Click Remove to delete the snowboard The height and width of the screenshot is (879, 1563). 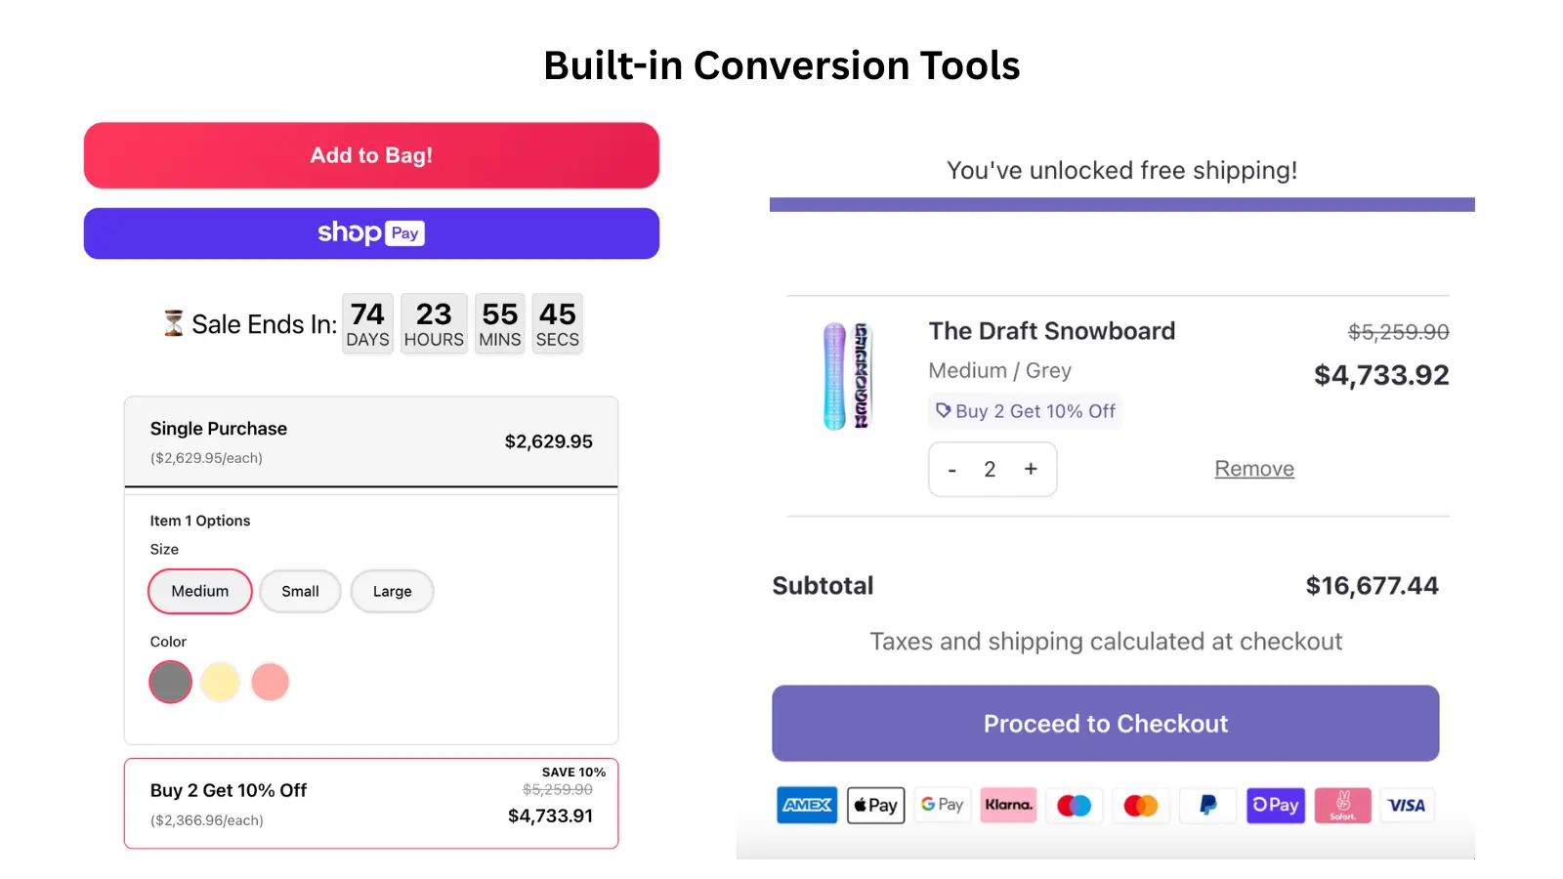pyautogui.click(x=1254, y=469)
